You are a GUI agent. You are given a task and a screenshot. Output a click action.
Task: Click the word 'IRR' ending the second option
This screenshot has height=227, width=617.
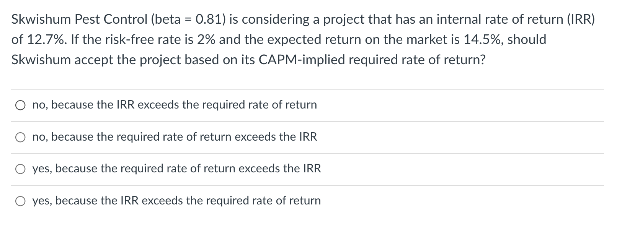coord(308,137)
